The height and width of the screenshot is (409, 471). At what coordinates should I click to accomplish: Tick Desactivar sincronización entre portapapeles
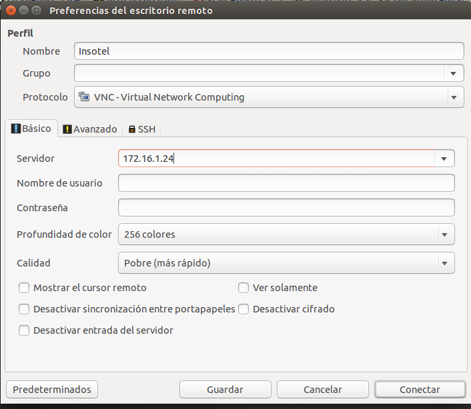24,309
